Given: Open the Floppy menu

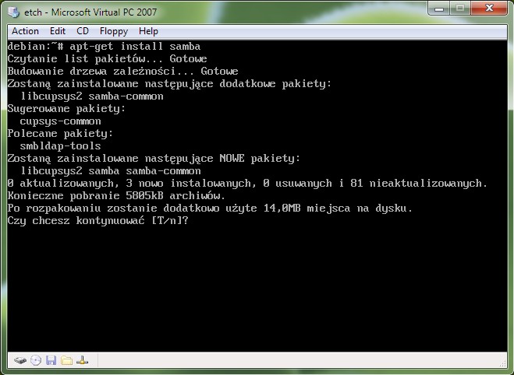Looking at the screenshot, I should tap(114, 31).
